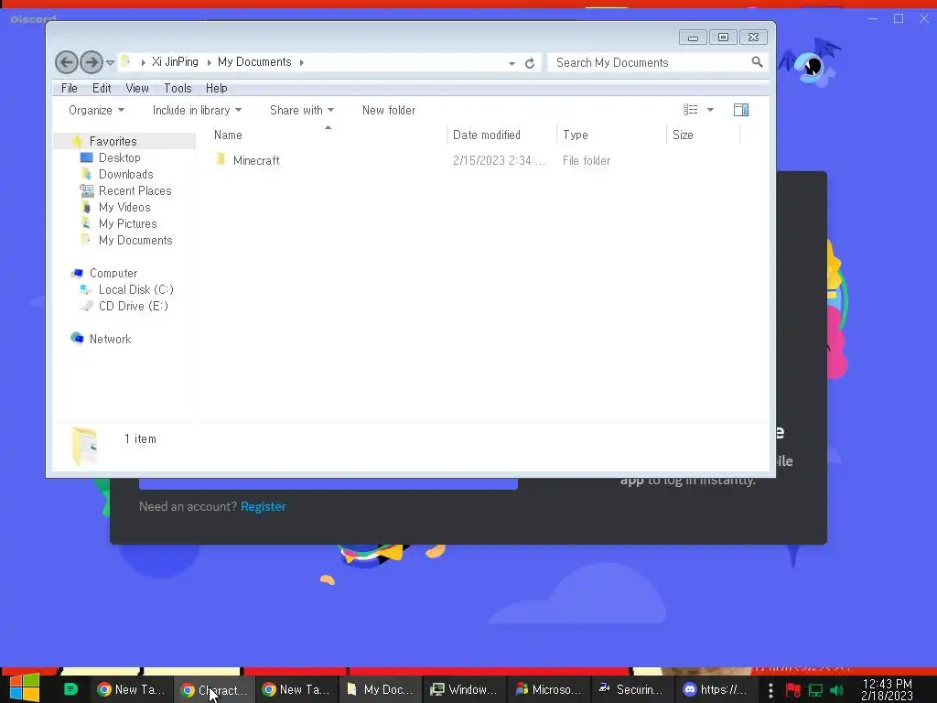Open the red flag tray icon
This screenshot has width=937, height=703.
click(x=793, y=690)
